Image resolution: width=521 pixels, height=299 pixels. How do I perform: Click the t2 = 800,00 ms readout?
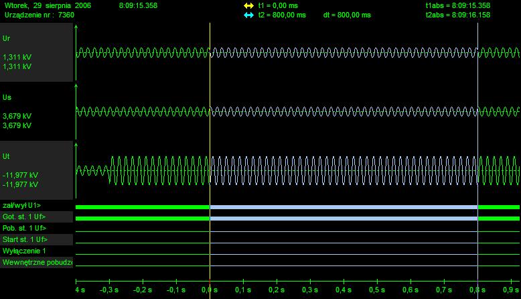tap(282, 15)
